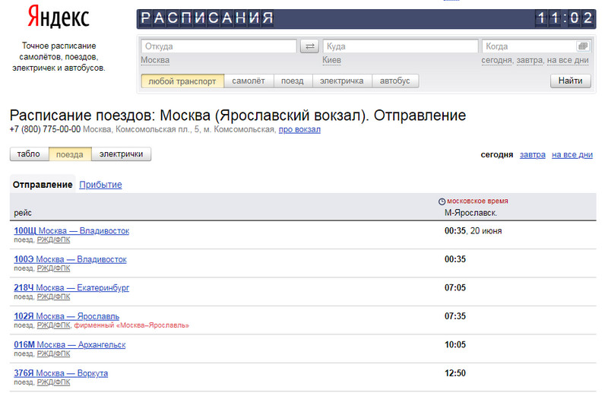Swap departure and destination fields
Image resolution: width=608 pixels, height=393 pixels.
point(309,46)
